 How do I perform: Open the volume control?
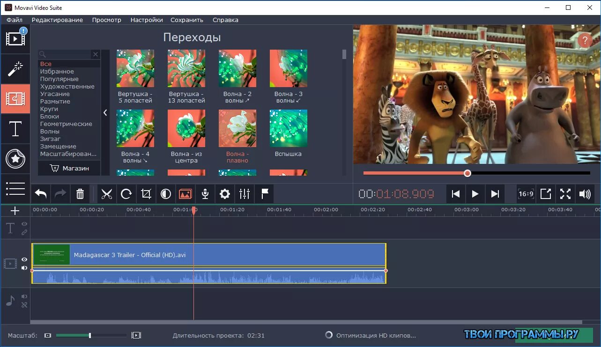click(x=585, y=193)
